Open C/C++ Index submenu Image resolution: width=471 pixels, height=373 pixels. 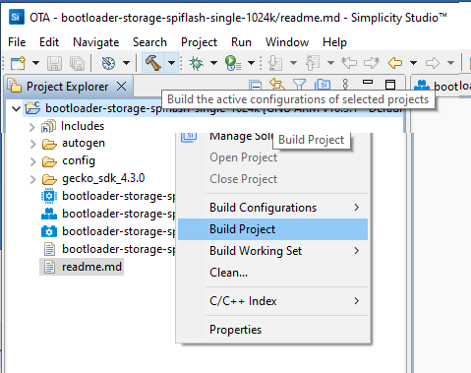[272, 301]
